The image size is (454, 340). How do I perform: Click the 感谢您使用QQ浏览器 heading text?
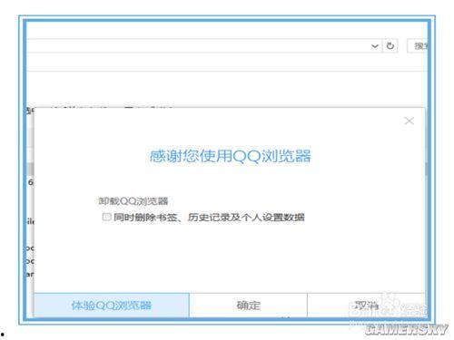pos(231,156)
